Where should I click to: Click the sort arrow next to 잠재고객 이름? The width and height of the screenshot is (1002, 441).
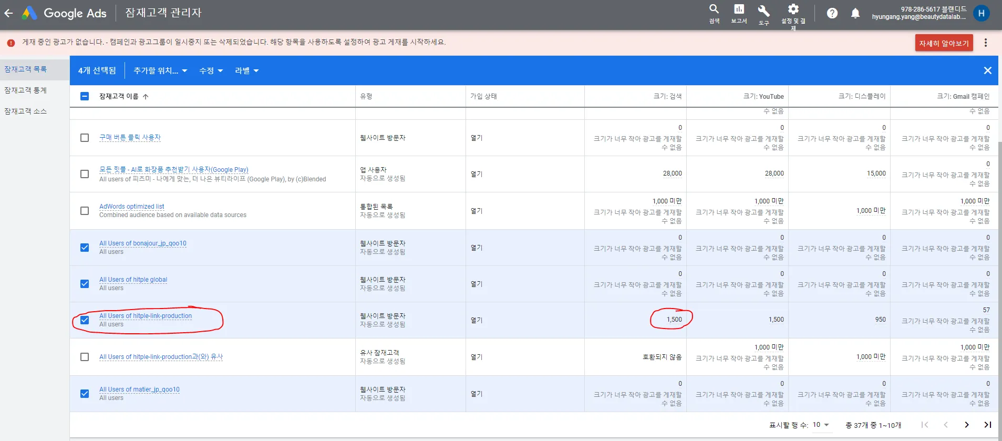click(146, 97)
